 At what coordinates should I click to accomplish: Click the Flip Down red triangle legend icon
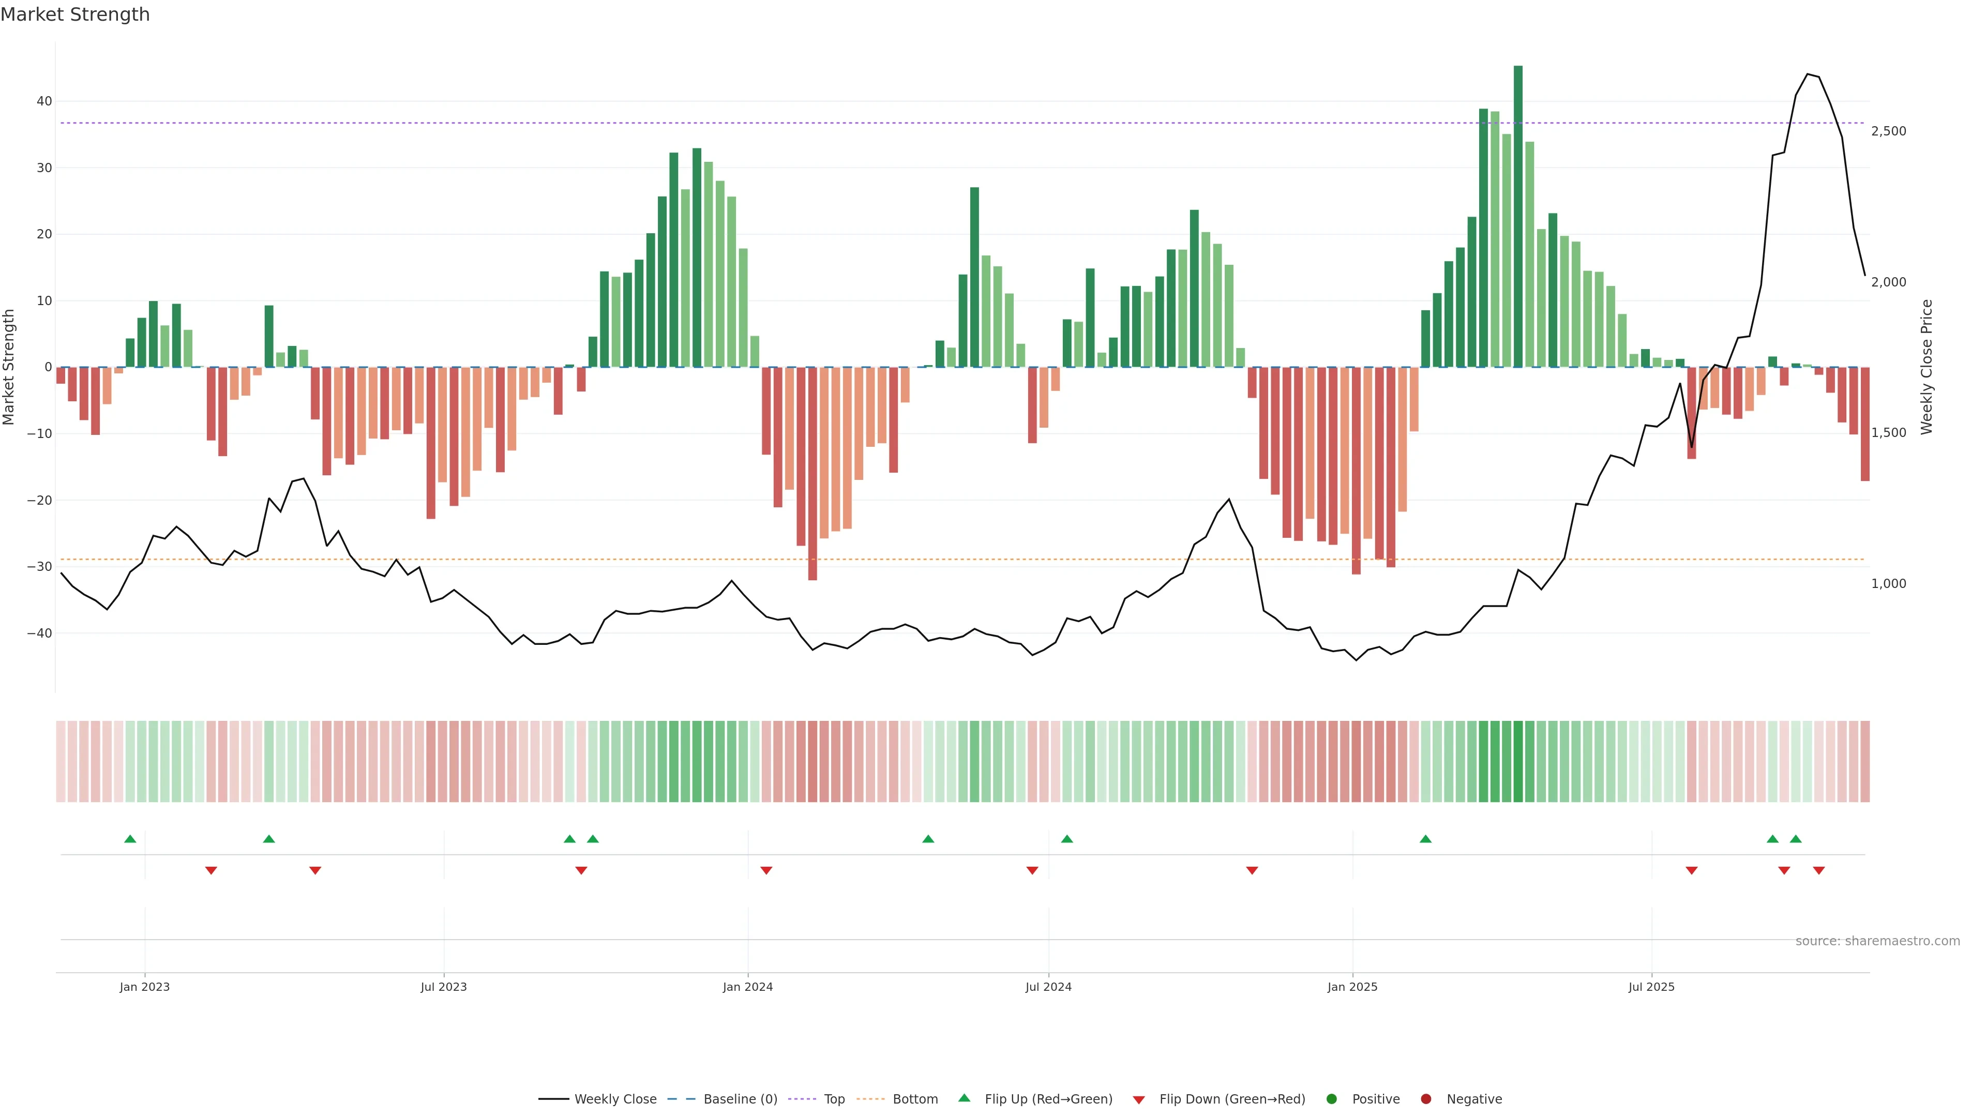tap(1139, 1100)
